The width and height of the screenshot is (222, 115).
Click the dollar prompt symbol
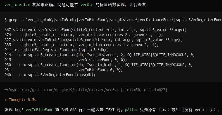click(6, 20)
